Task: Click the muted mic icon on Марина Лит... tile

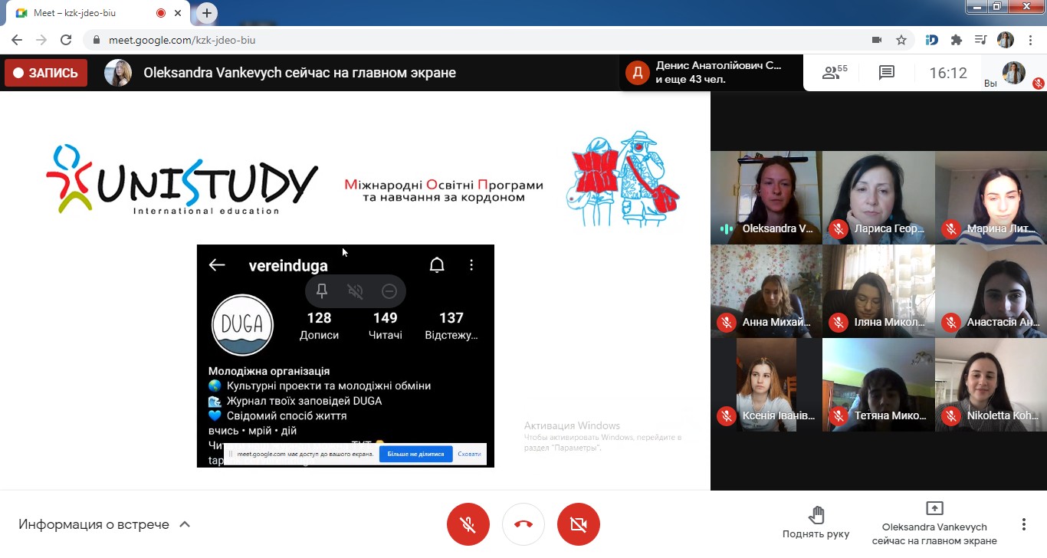Action: pyautogui.click(x=951, y=228)
